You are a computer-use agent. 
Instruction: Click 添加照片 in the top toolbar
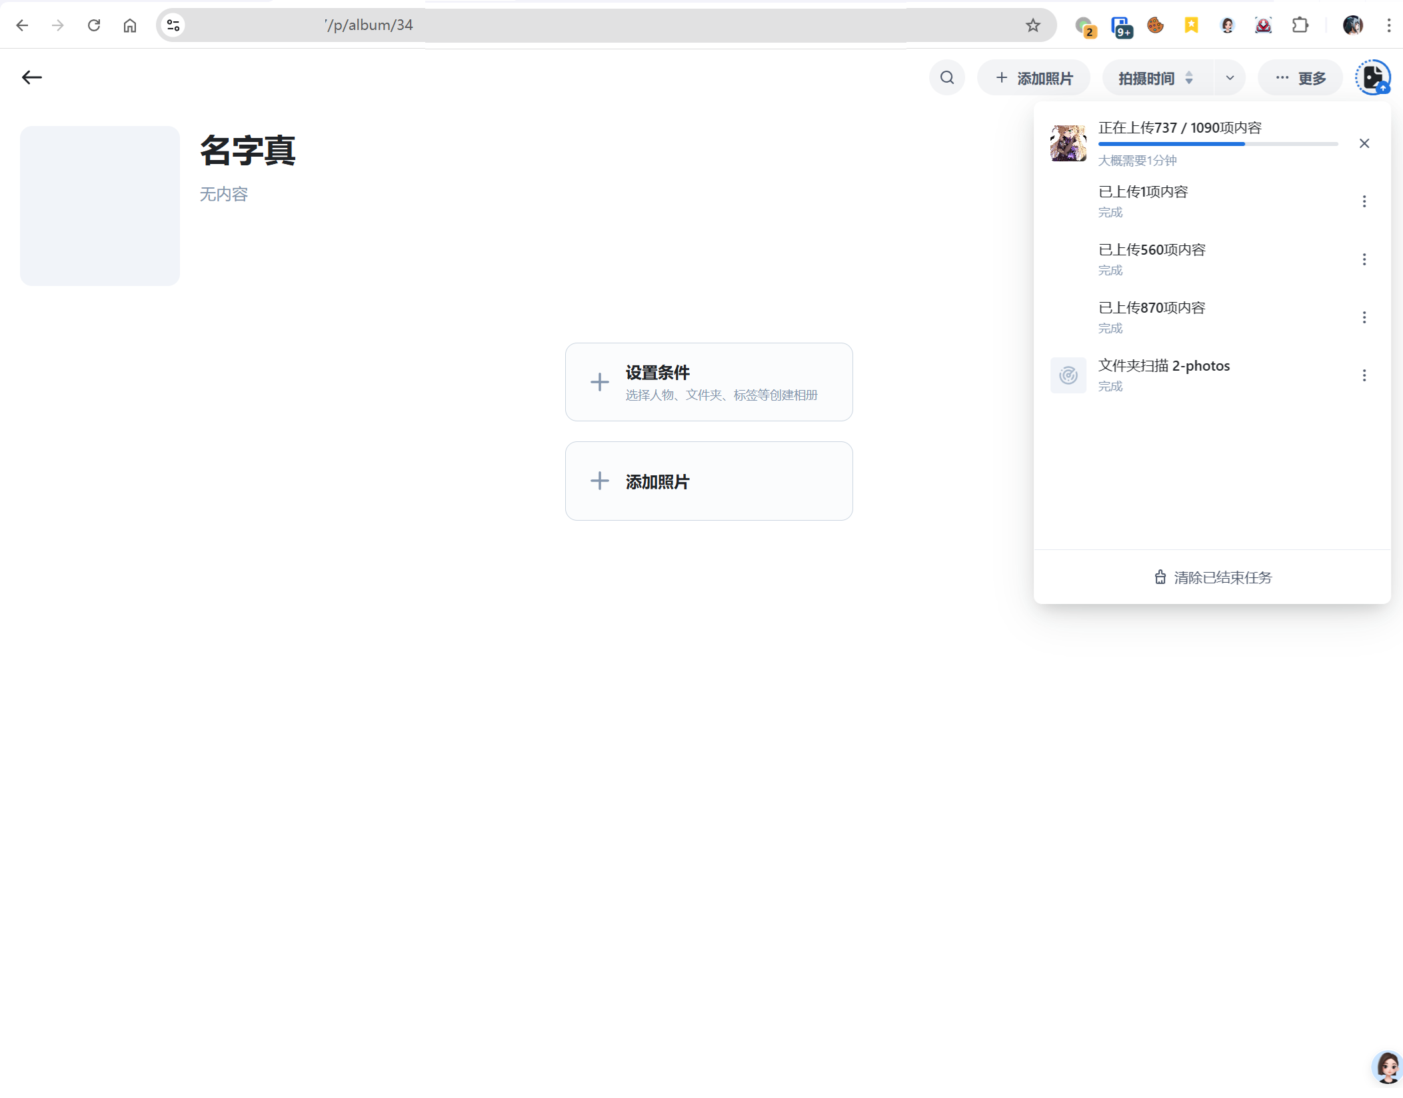point(1033,78)
